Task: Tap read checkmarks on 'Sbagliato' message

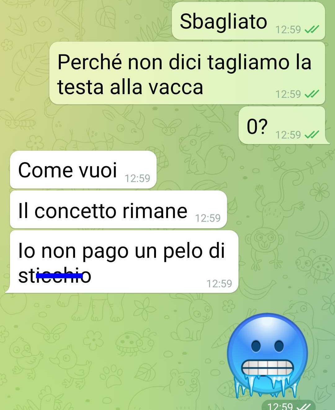Action: (x=312, y=30)
